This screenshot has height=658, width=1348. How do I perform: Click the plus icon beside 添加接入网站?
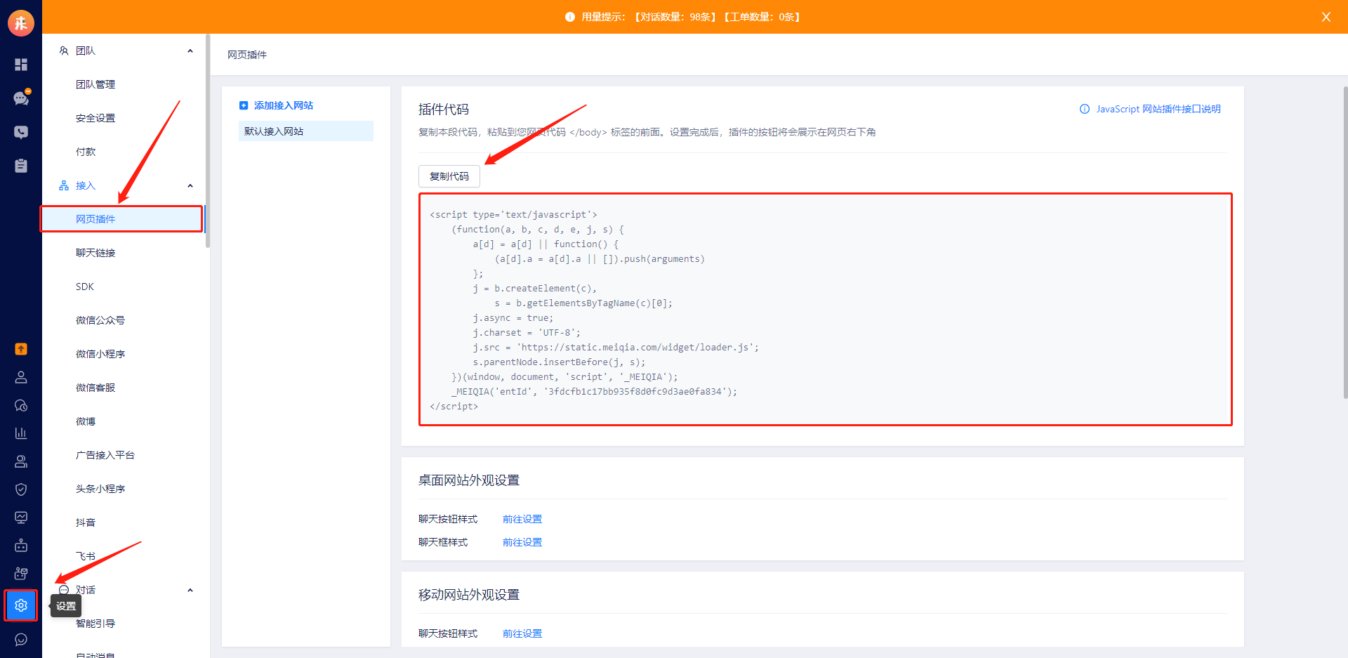244,105
